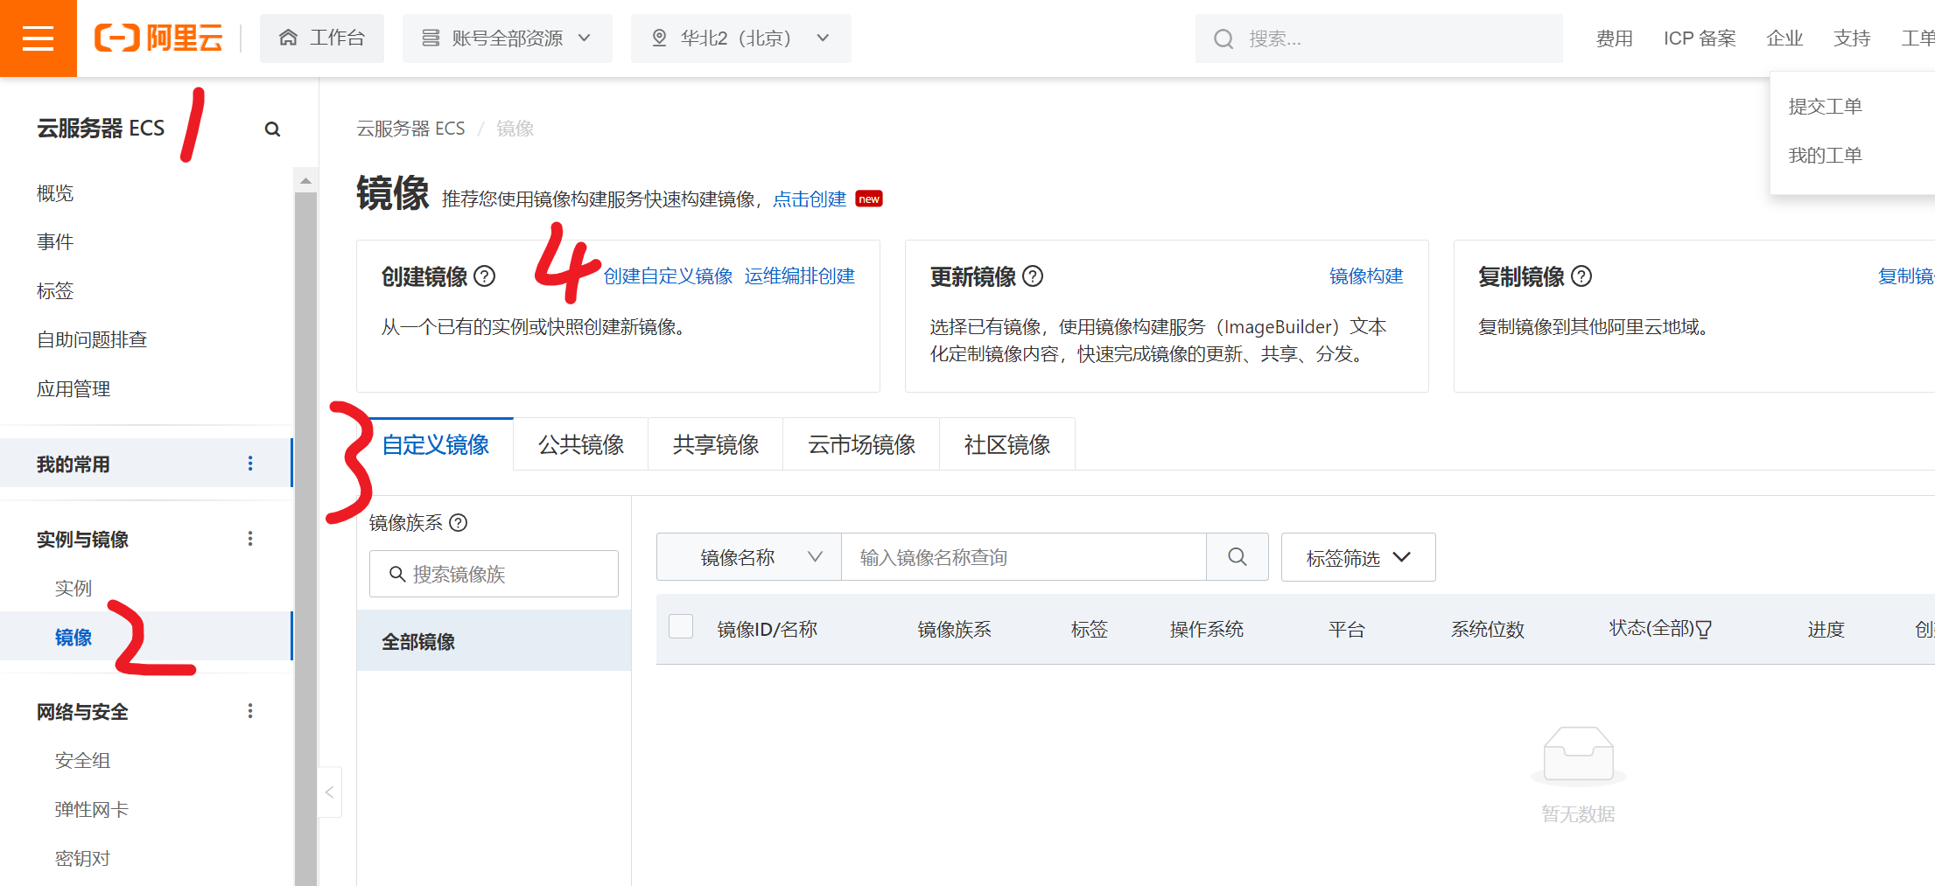Open 我的常用 three-dot options menu

point(250,464)
